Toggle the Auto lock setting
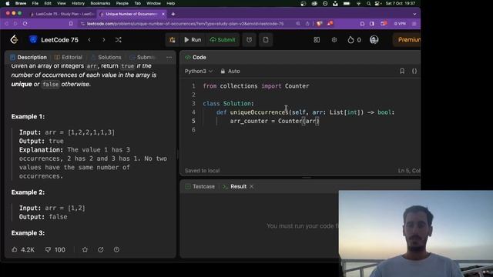Image resolution: width=493 pixels, height=277 pixels. [x=230, y=72]
